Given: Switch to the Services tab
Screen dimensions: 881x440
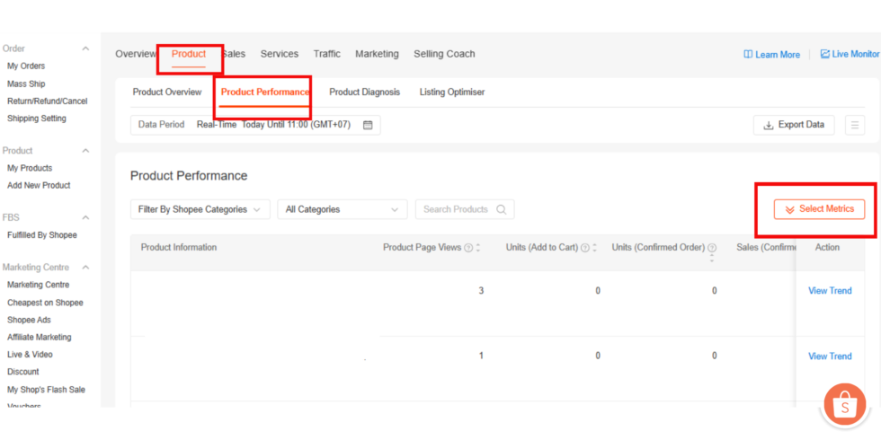Looking at the screenshot, I should [280, 54].
